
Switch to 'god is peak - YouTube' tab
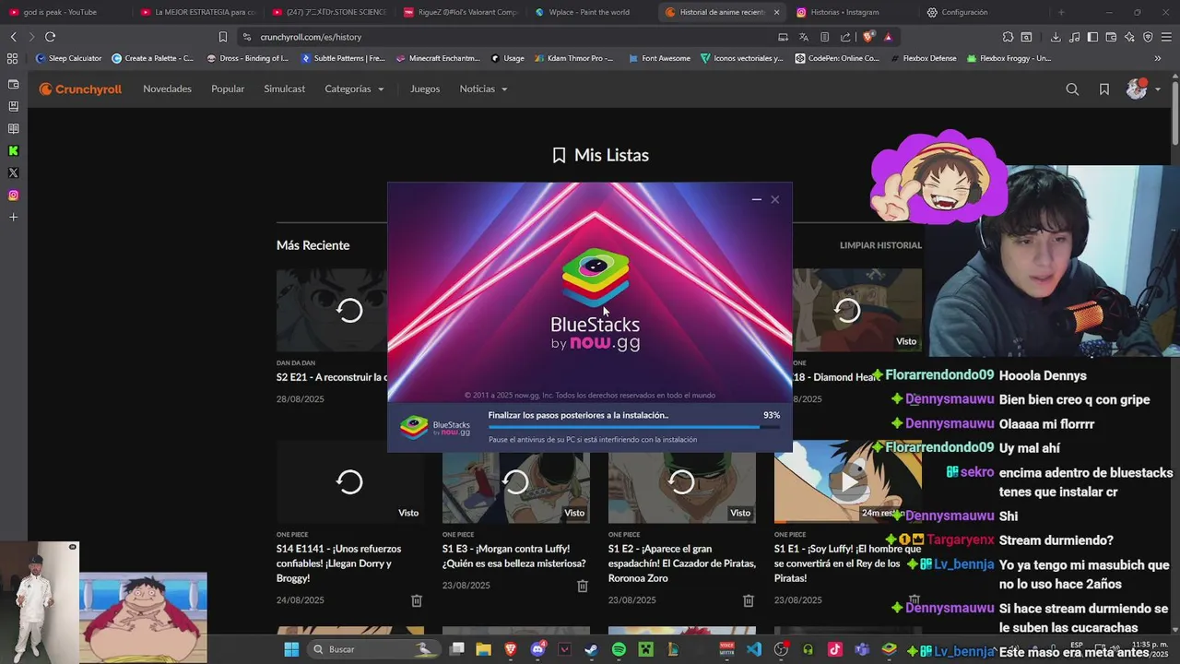(x=60, y=12)
